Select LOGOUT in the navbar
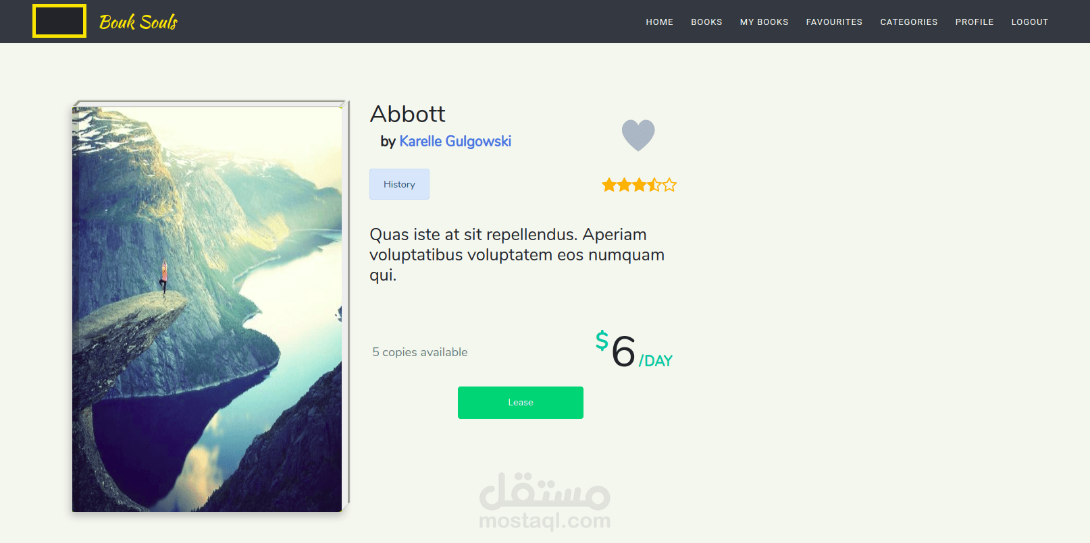 click(x=1030, y=22)
